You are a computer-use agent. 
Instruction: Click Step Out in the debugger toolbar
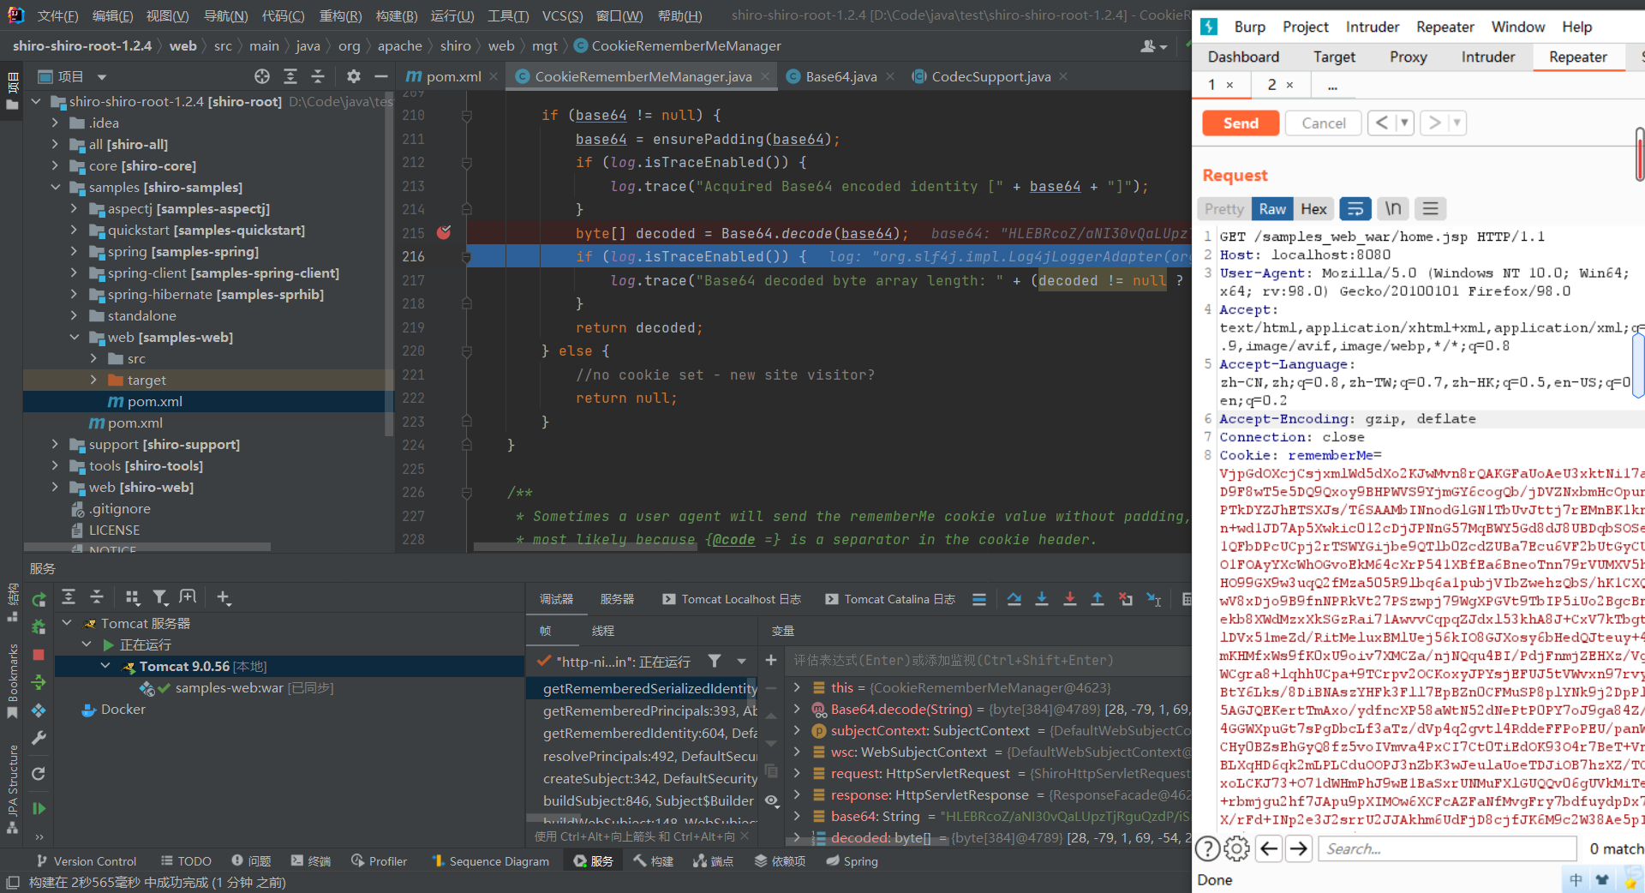click(x=1098, y=599)
